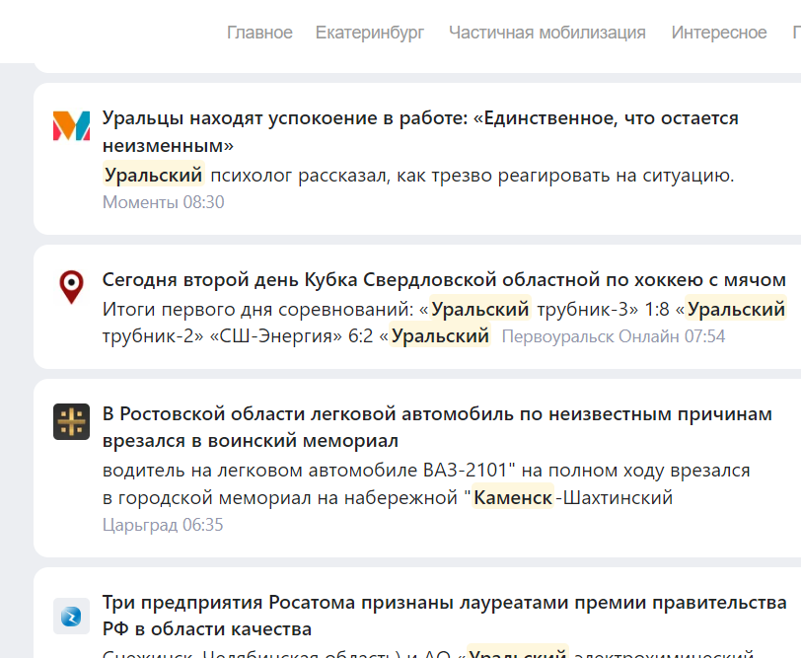Click the Моменты source logo icon
Viewport: 801px width, 658px height.
[71, 125]
